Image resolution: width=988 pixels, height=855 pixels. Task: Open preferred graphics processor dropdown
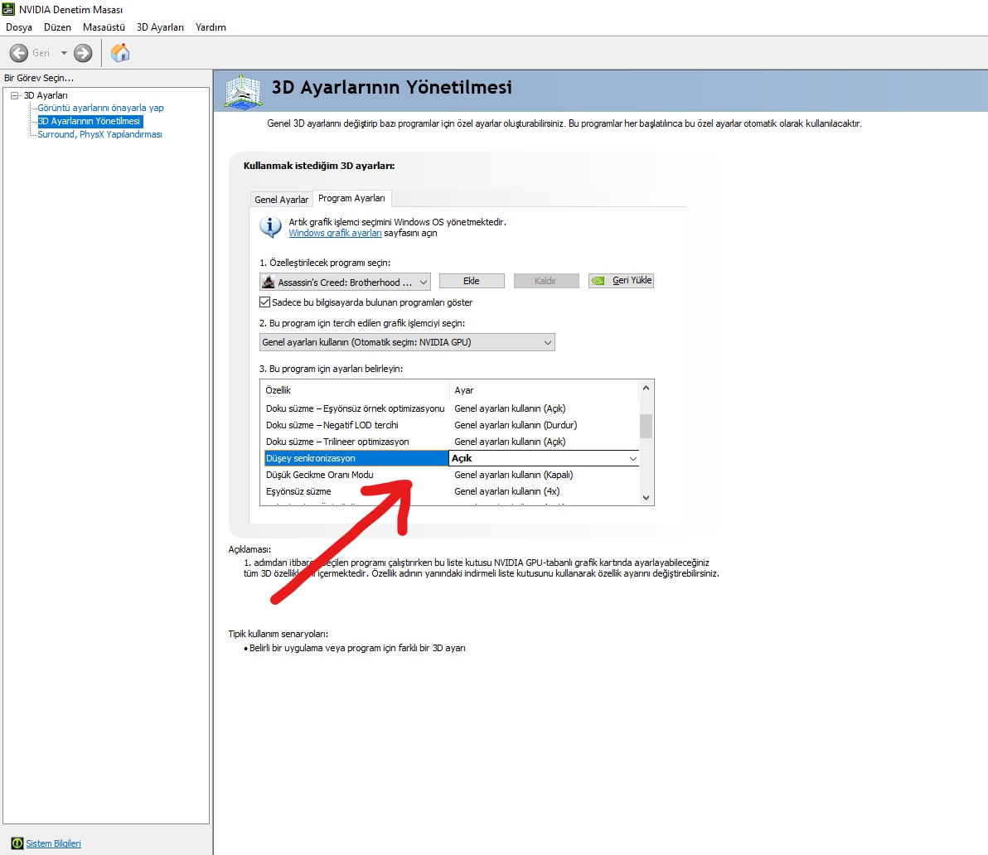point(407,342)
